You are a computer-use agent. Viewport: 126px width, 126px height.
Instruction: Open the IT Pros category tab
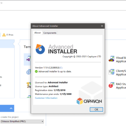(8, 35)
